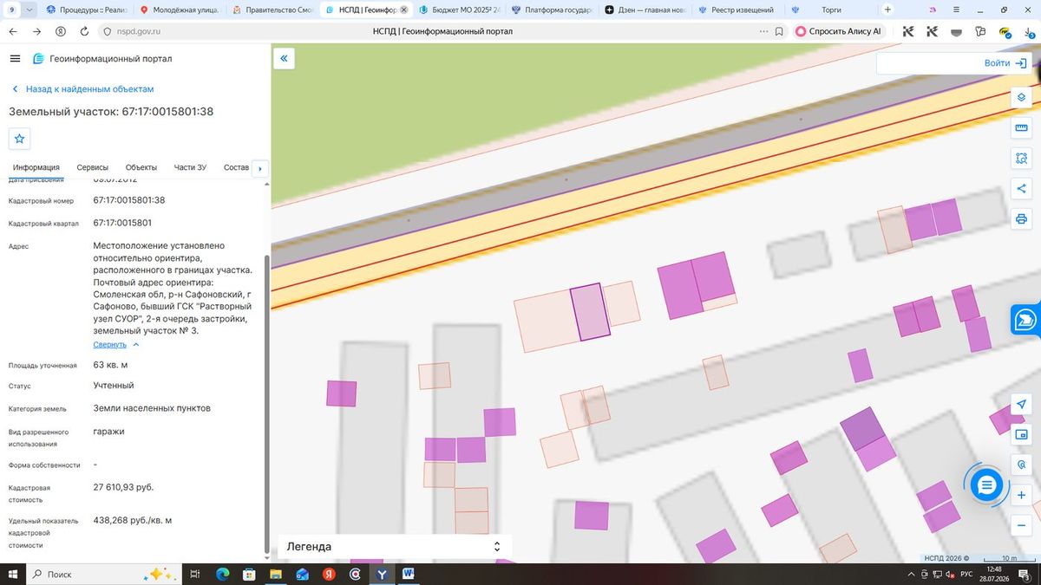Screen dimensions: 1041x585
Task: Click the area value 63 кв. м
Action: pos(110,365)
